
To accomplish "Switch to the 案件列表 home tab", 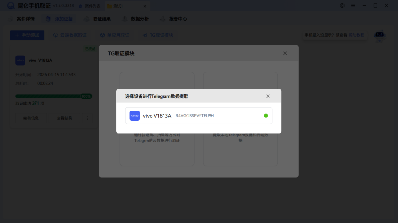I will click(90, 6).
